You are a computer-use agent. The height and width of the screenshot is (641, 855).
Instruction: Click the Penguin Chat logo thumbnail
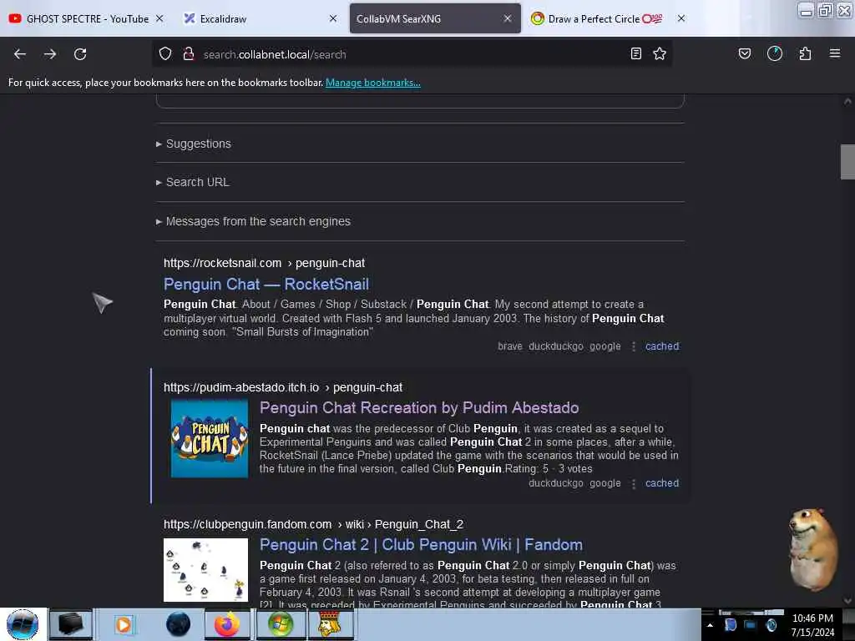(210, 438)
